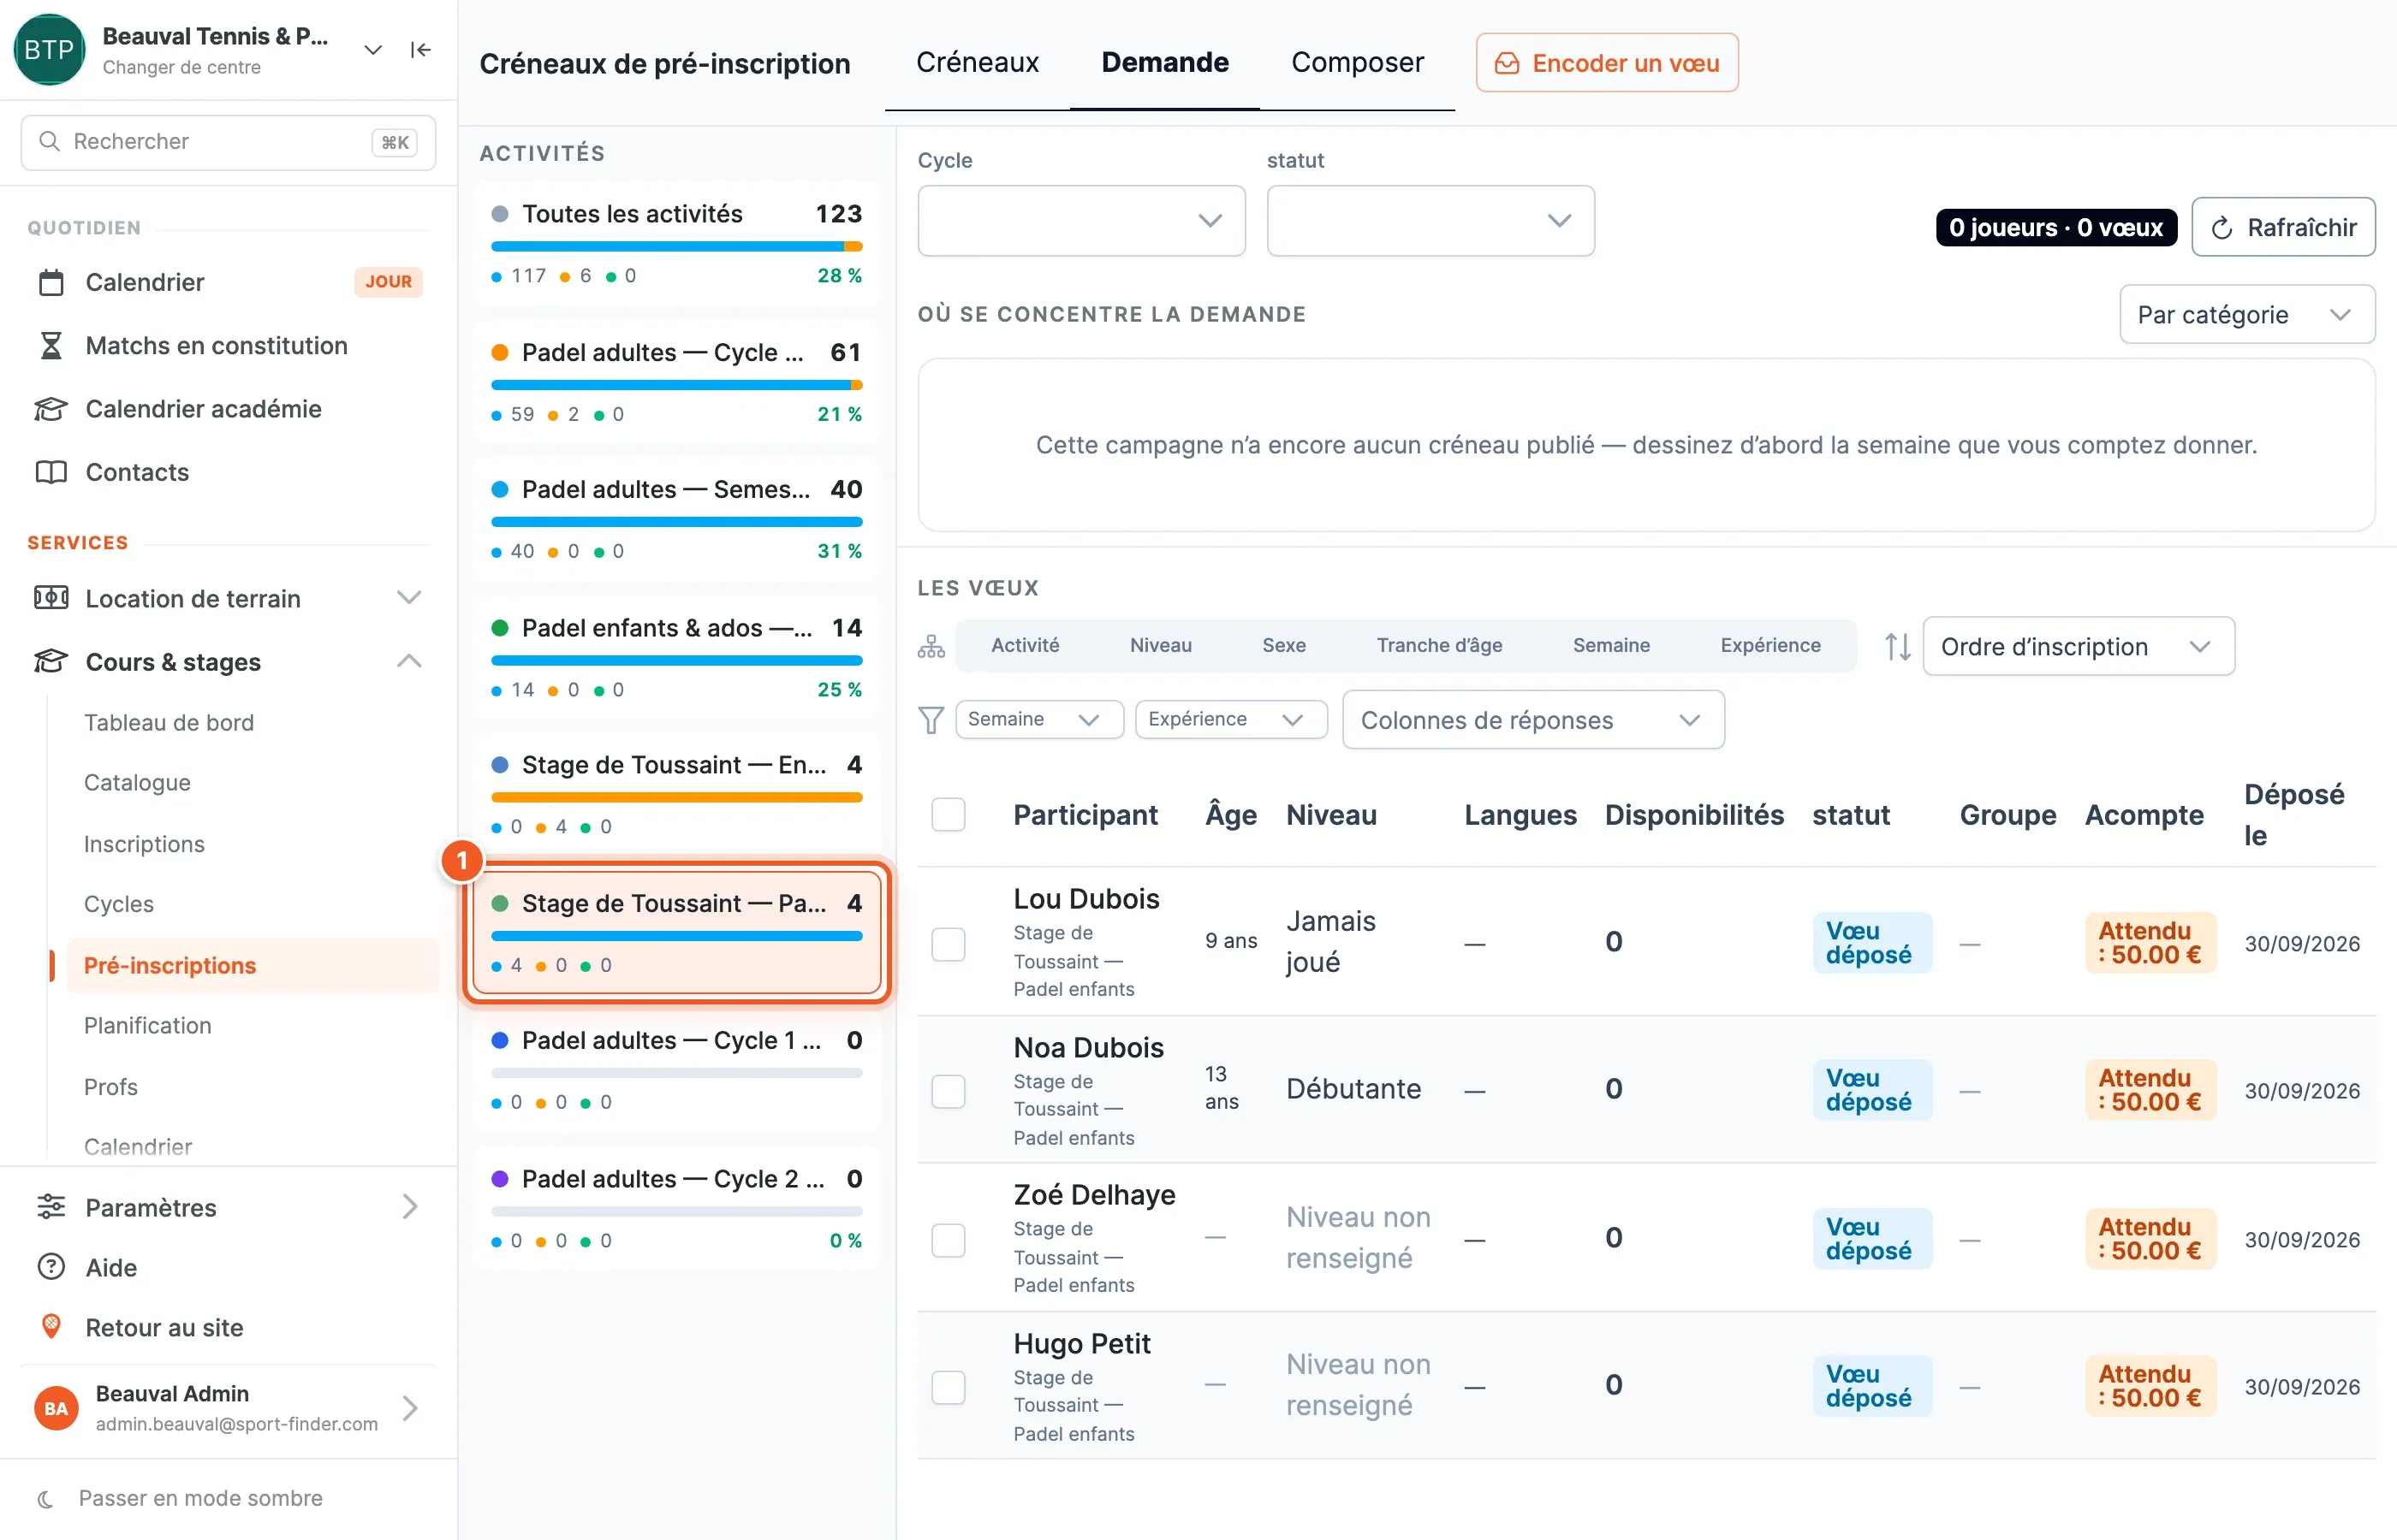The width and height of the screenshot is (2397, 1540).
Task: Open the Par catégorie dropdown
Action: click(x=2246, y=315)
